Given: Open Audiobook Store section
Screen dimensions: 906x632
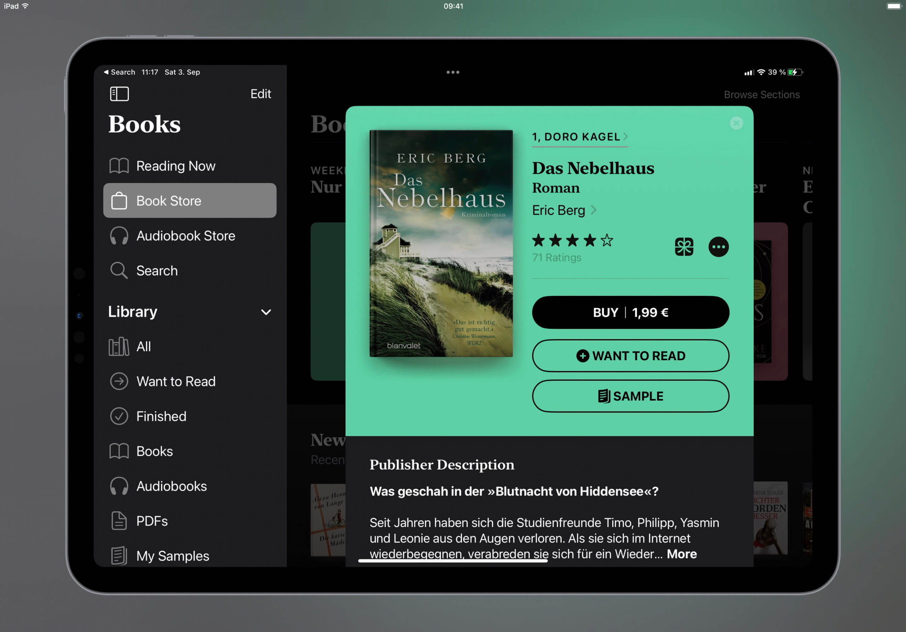Looking at the screenshot, I should pyautogui.click(x=189, y=236).
